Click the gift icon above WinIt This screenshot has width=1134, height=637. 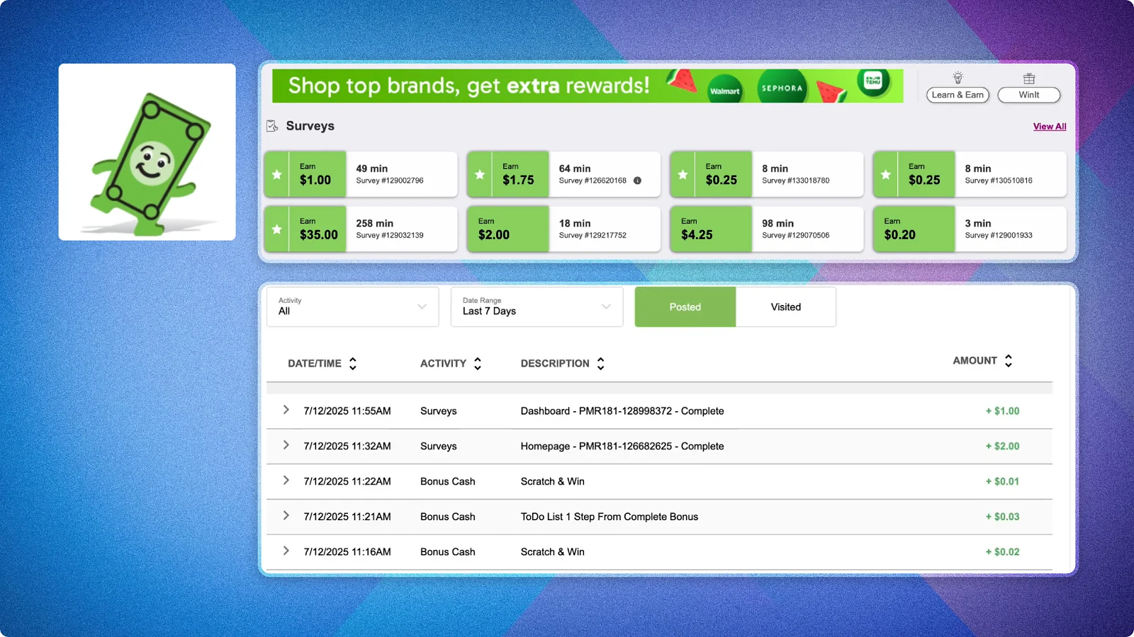pyautogui.click(x=1029, y=78)
